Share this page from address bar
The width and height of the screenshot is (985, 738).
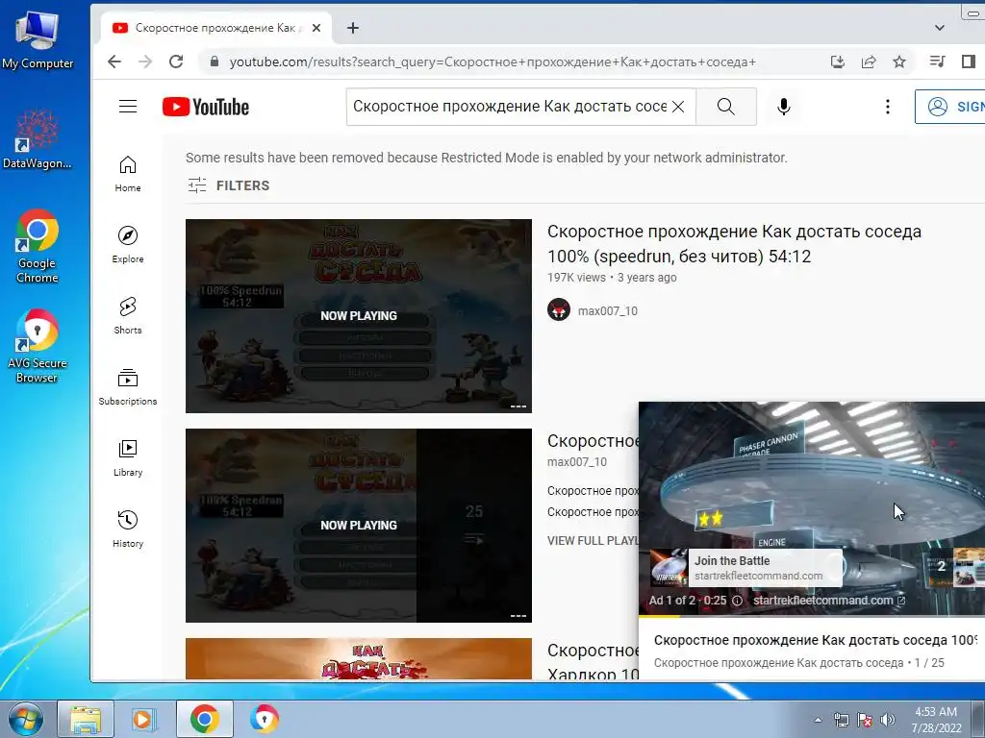point(869,61)
